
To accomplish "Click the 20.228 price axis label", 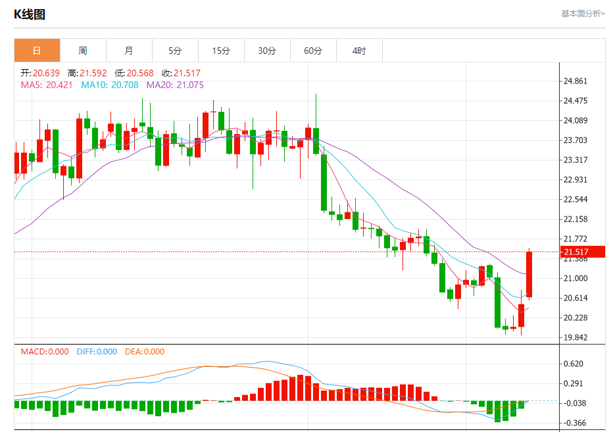I will click(x=575, y=318).
